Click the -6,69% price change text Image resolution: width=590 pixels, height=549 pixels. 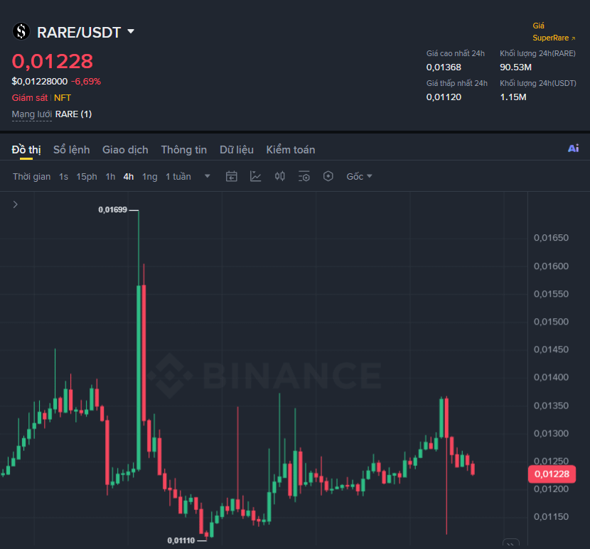click(86, 81)
